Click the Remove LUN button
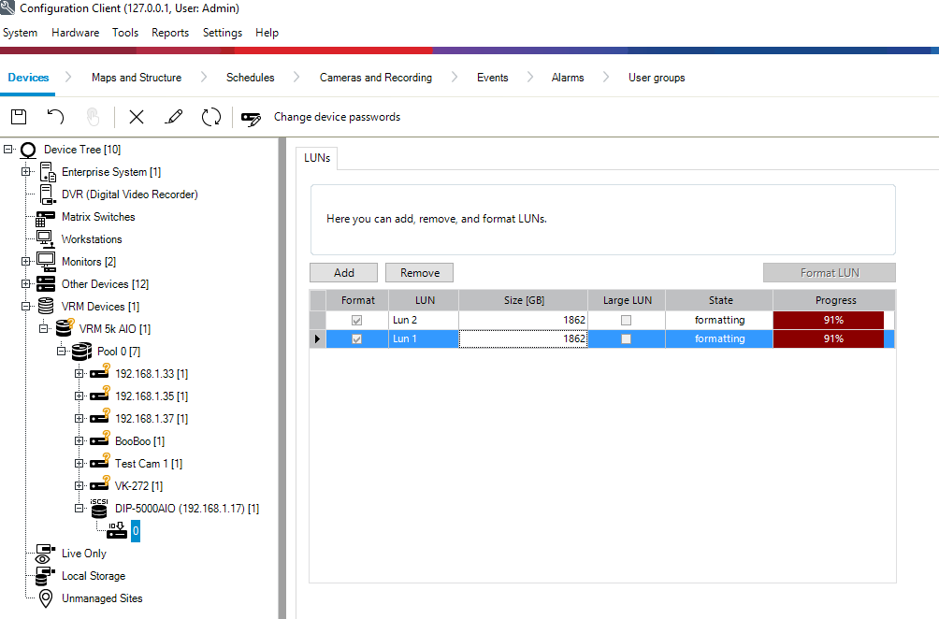 419,273
